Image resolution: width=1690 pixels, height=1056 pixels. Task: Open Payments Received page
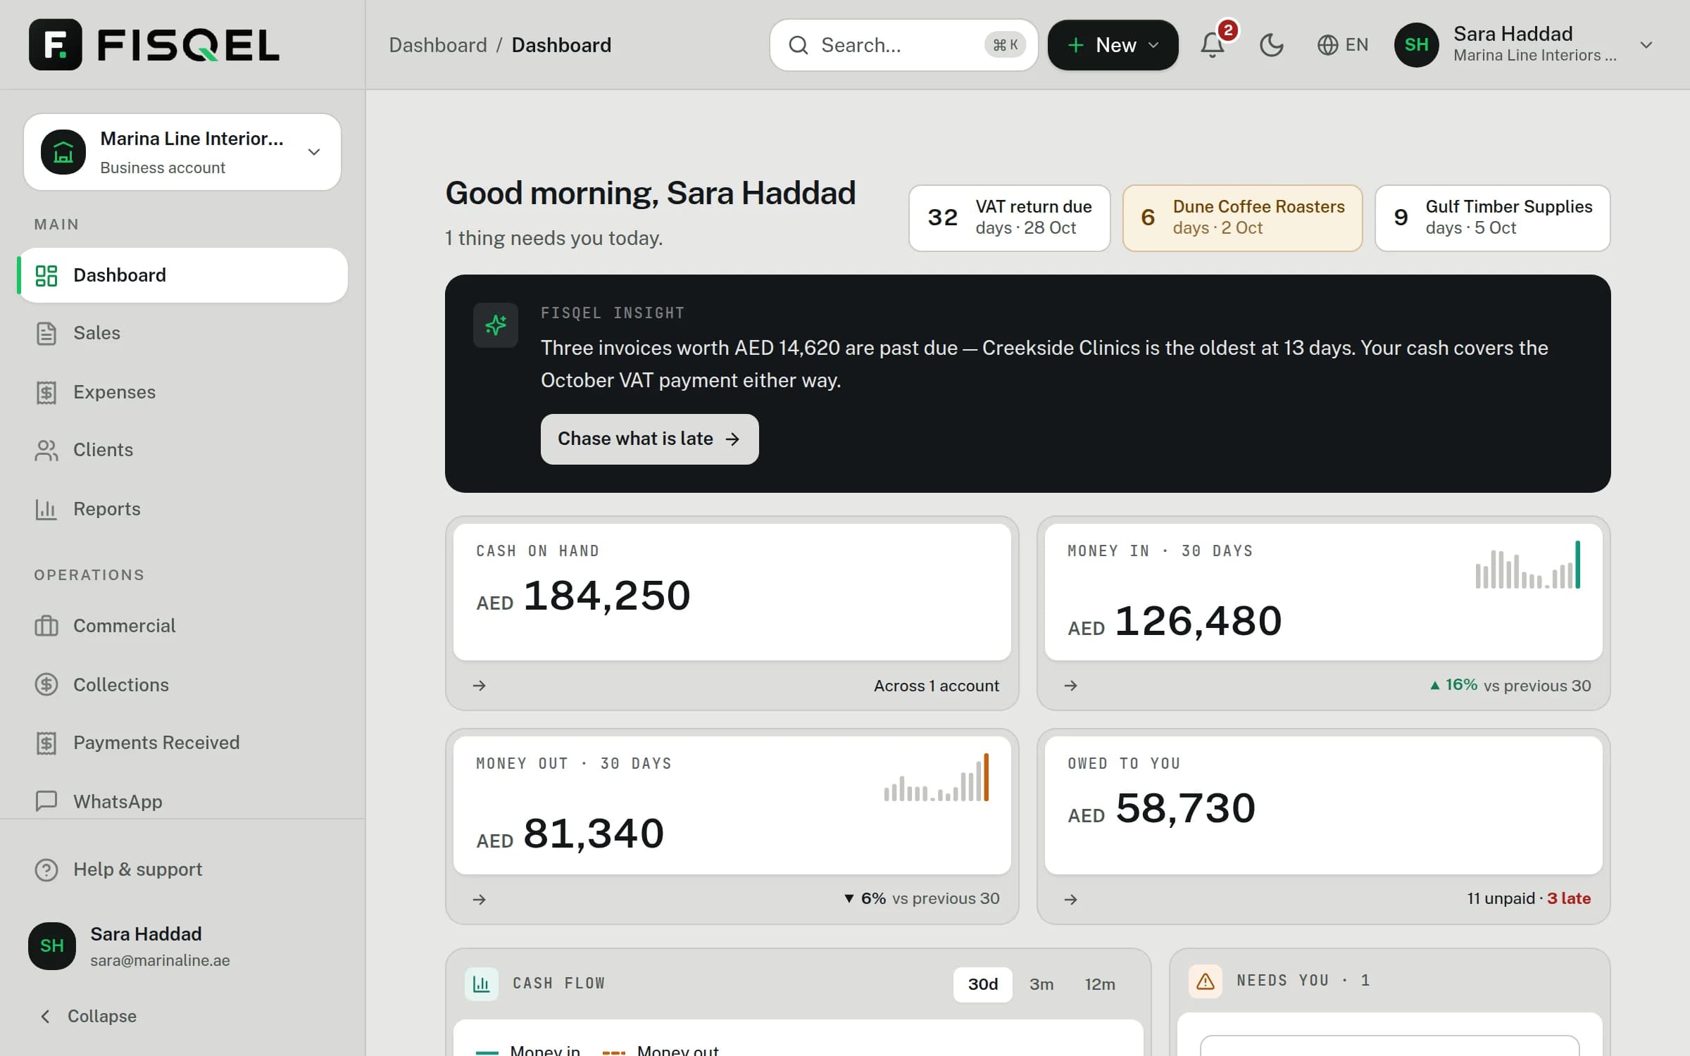click(182, 743)
